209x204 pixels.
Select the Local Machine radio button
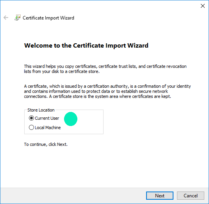31,127
